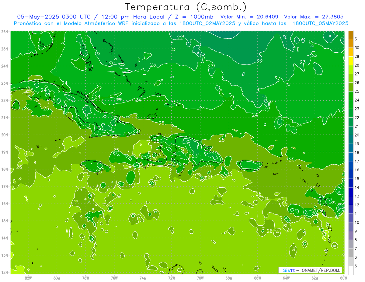Click the "25N" latitude axis label
This screenshot has height=282, width=365.
click(x=5, y=49)
